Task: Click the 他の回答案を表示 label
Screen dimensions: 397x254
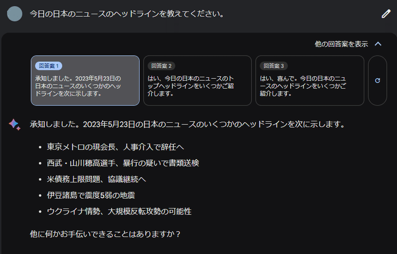Action: 341,44
